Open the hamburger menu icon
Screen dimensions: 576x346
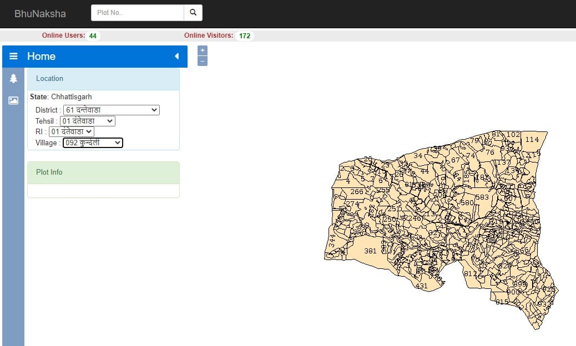13,56
